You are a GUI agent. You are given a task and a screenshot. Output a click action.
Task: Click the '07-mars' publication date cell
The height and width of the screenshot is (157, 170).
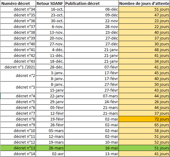pyautogui.click(x=91, y=96)
